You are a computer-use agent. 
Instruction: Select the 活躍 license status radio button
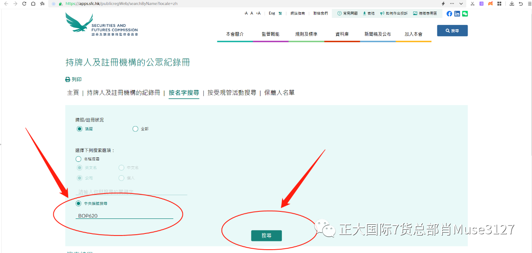tap(79, 129)
